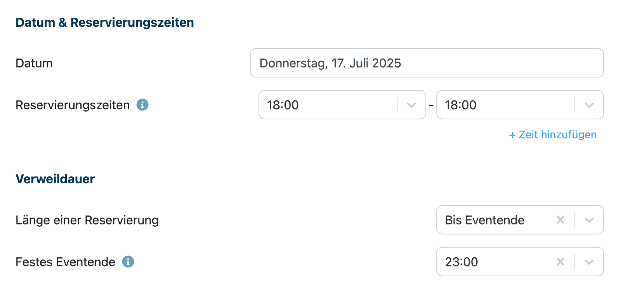Add another time via Zeit hinzufügen

(553, 134)
